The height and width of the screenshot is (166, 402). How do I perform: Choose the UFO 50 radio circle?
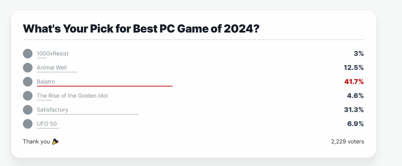[28, 124]
